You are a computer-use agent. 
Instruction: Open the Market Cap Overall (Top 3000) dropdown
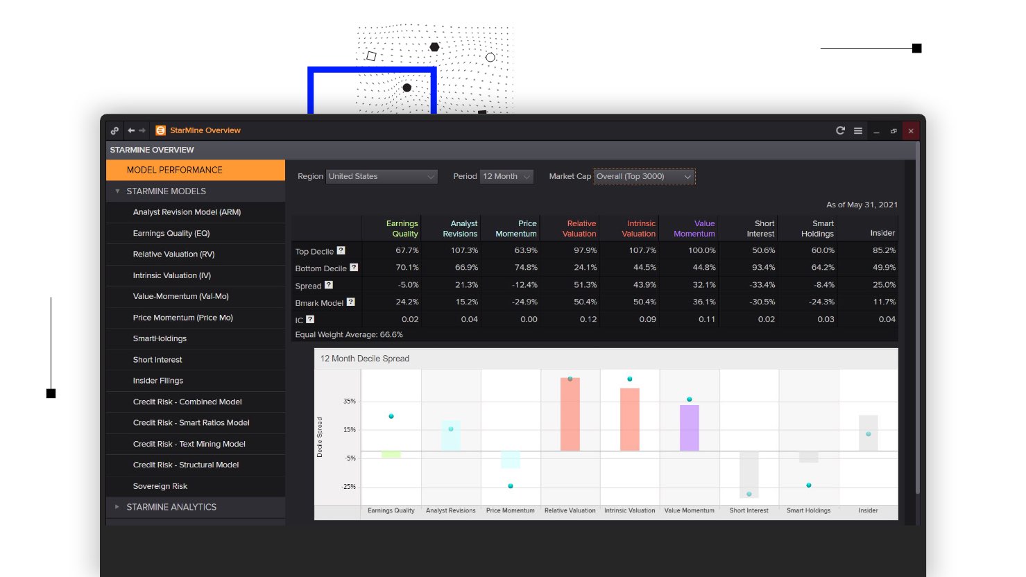coord(644,176)
